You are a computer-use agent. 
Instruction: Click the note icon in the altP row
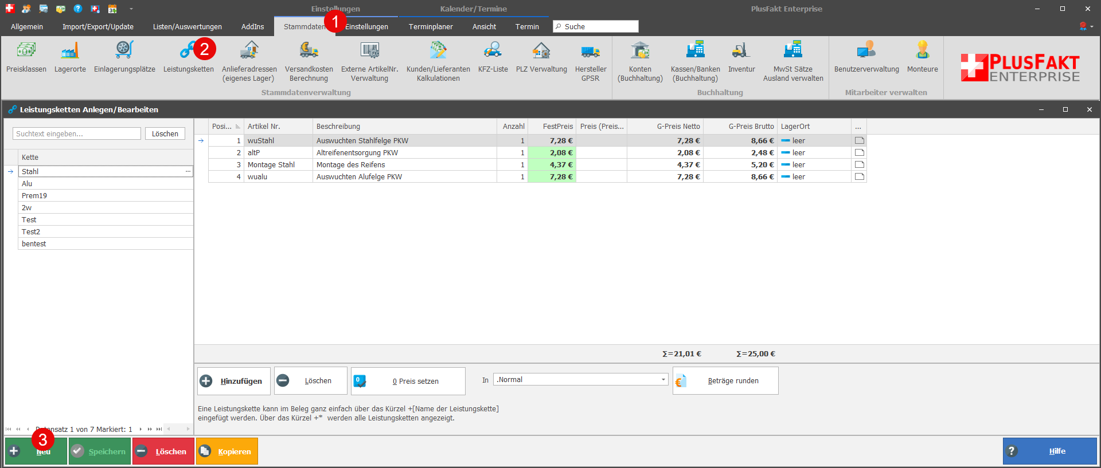(859, 152)
